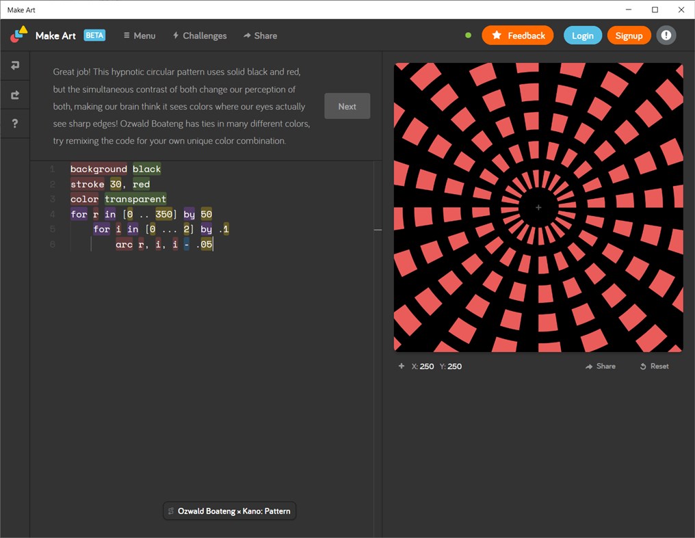
Task: Click the crosshair icon below the canvas
Action: 401,366
